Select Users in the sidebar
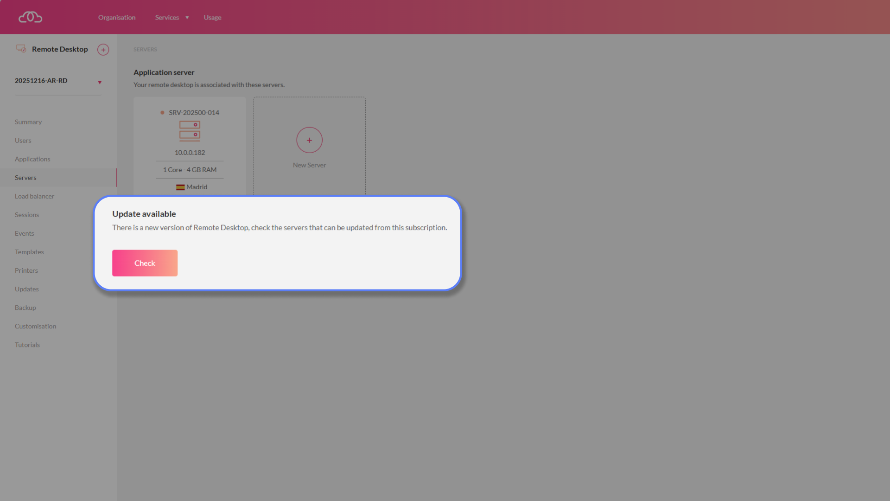The image size is (890, 501). 23,141
